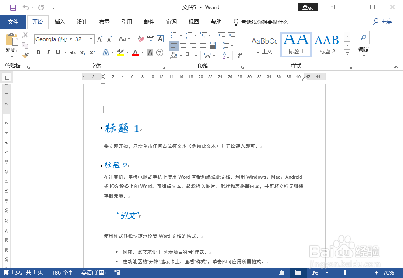Viewport: 403px width, 278px height.
Task: Toggle underline formatting
Action: [x=58, y=52]
